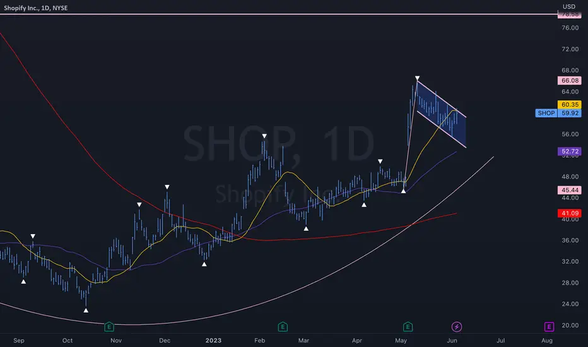Click the earnings E icon near February
Screen dimensions: 588x347
[283, 327]
